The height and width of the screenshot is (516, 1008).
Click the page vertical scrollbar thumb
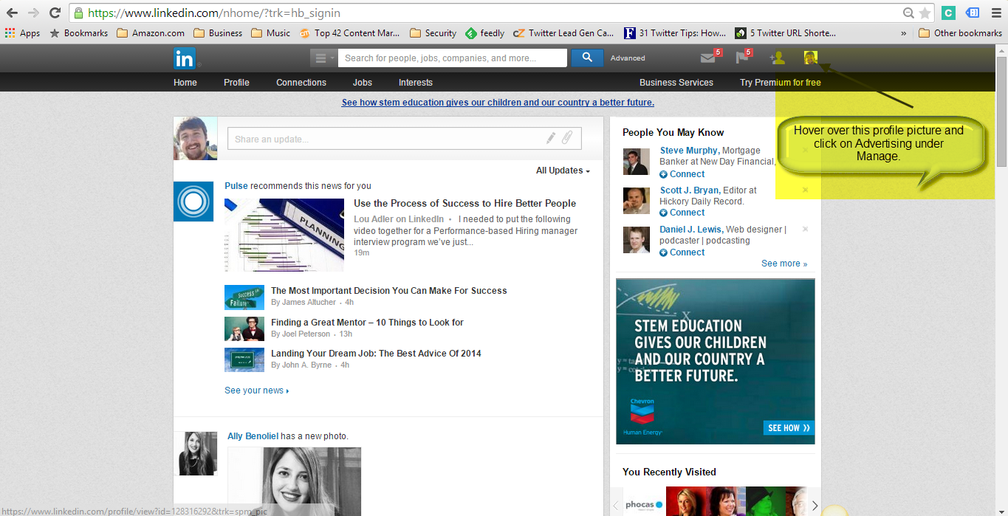click(1001, 111)
